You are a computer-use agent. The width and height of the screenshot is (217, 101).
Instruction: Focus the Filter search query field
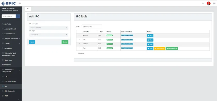(x=92, y=26)
